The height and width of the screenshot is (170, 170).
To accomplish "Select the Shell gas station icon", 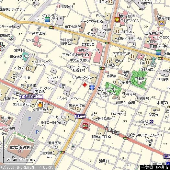I will [40, 105].
